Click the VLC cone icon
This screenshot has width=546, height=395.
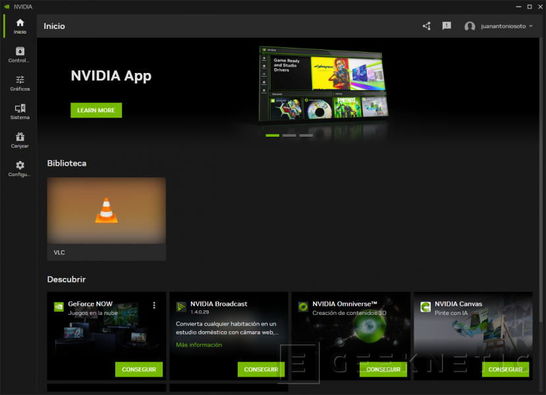(106, 210)
